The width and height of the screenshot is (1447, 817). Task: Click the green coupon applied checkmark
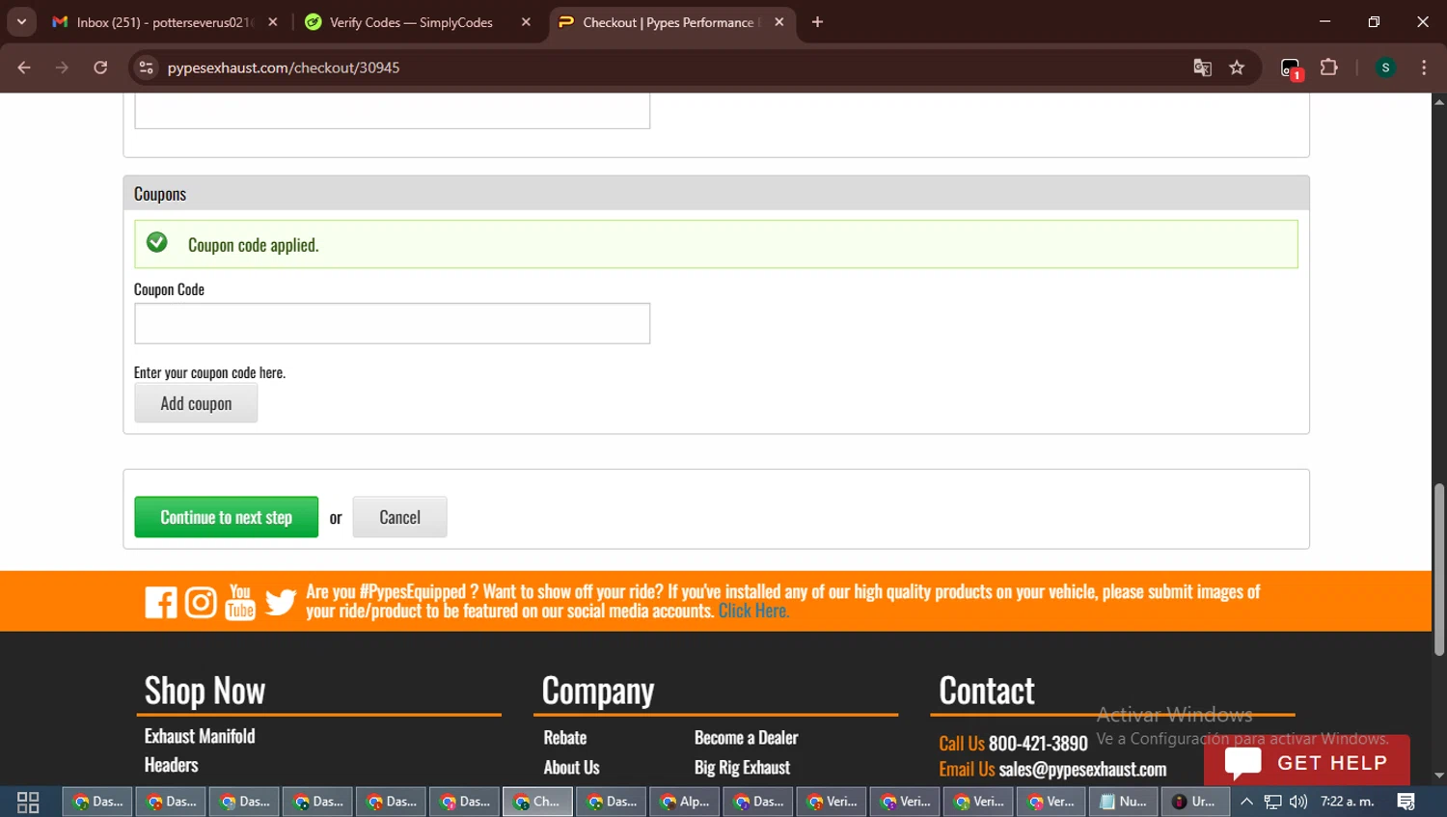(157, 242)
